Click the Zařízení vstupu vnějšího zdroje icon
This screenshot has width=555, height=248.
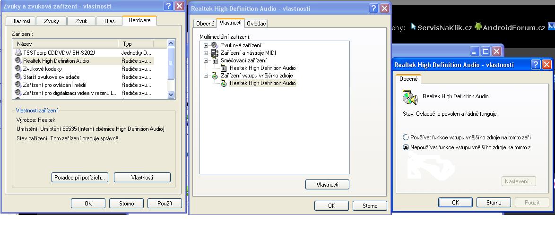[x=215, y=76]
